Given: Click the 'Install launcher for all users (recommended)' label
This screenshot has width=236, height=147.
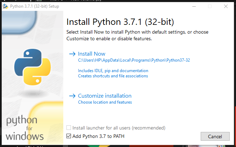Looking at the screenshot, I should (119, 128).
